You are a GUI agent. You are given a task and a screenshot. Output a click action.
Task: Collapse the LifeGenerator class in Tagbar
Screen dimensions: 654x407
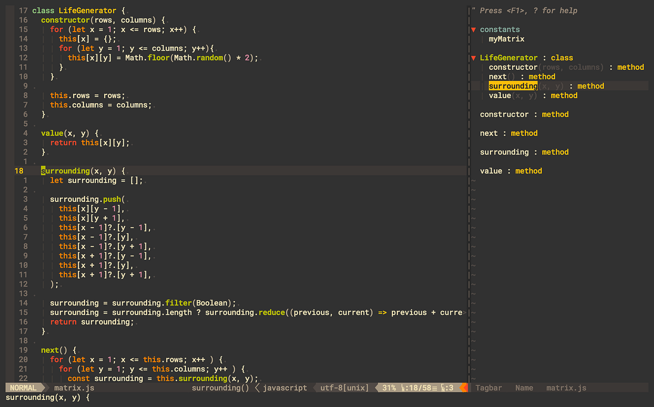click(x=473, y=57)
